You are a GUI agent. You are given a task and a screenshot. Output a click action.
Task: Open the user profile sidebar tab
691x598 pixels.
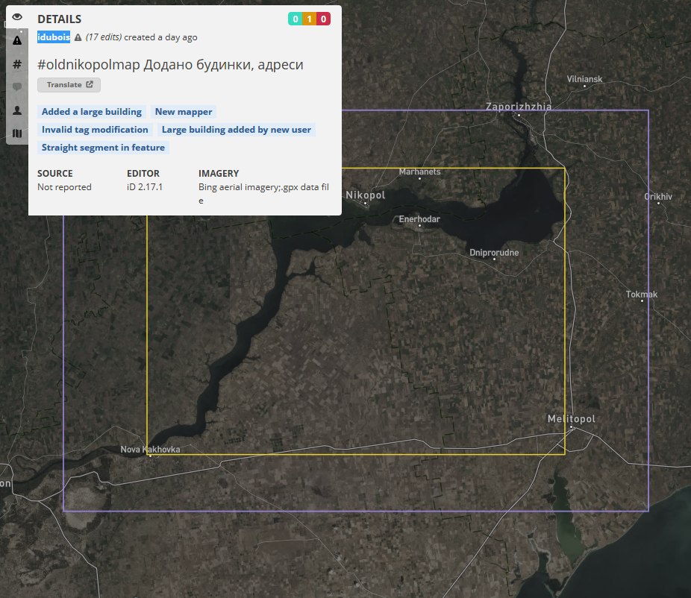point(17,110)
